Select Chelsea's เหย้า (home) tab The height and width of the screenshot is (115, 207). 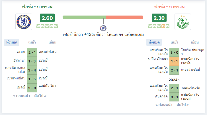click(x=32, y=42)
